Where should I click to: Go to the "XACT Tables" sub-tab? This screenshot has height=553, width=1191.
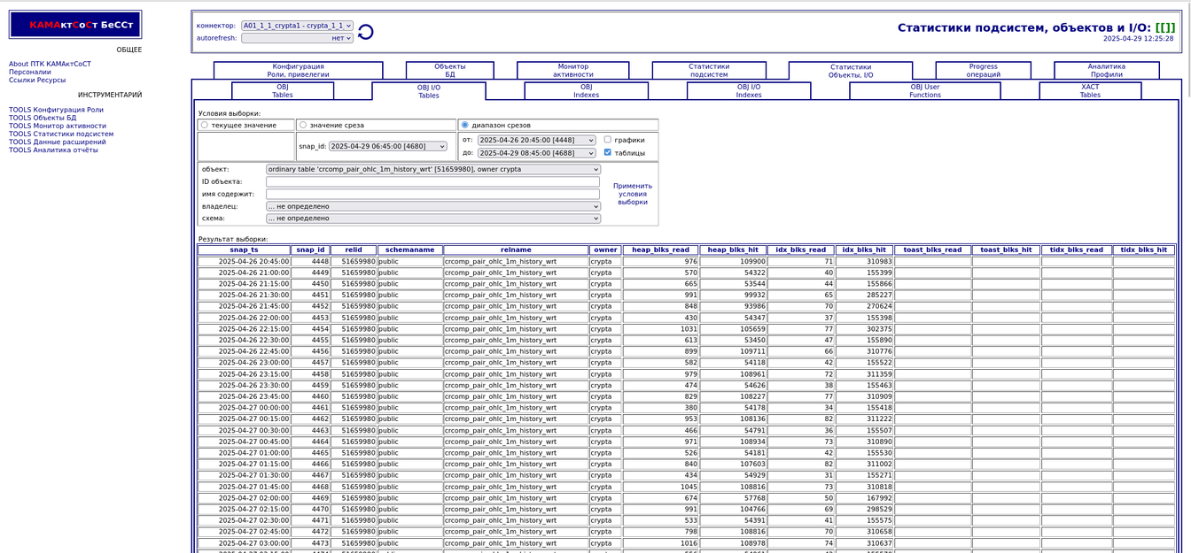click(1089, 91)
